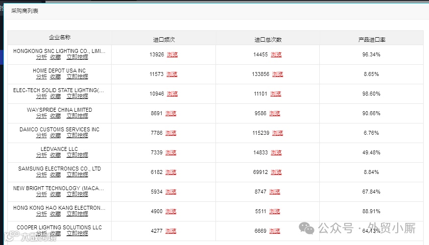429x245 pixels.
Task: Click the 采购商列表 panel title
Action: point(24,11)
